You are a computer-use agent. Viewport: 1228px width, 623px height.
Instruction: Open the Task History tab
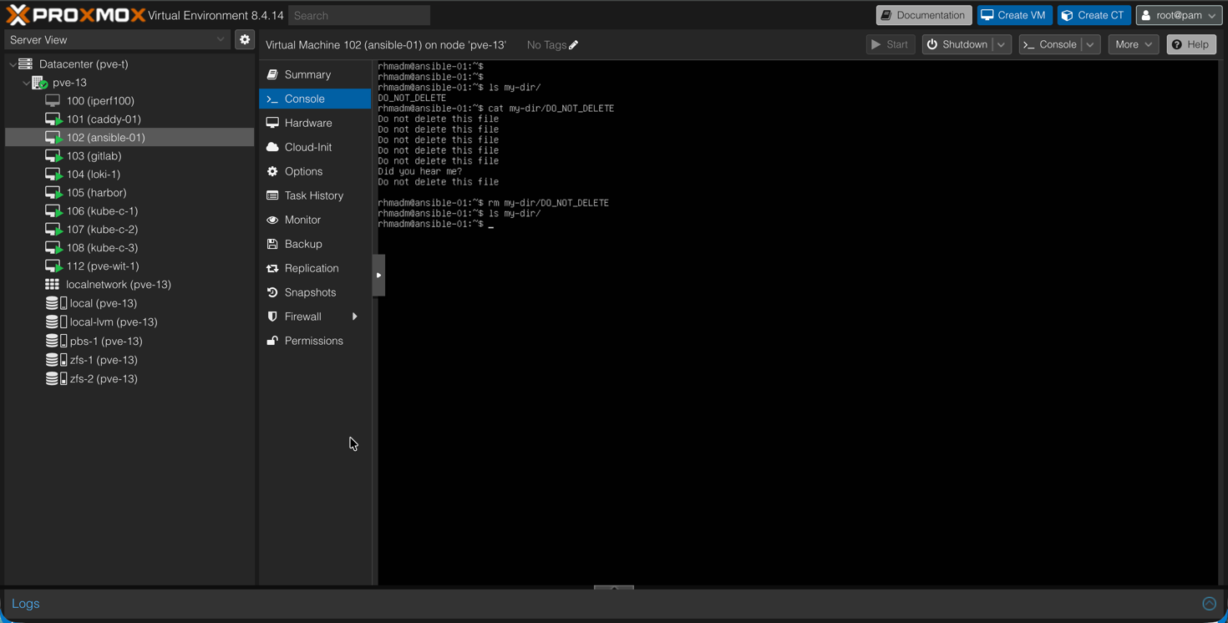[x=315, y=195]
